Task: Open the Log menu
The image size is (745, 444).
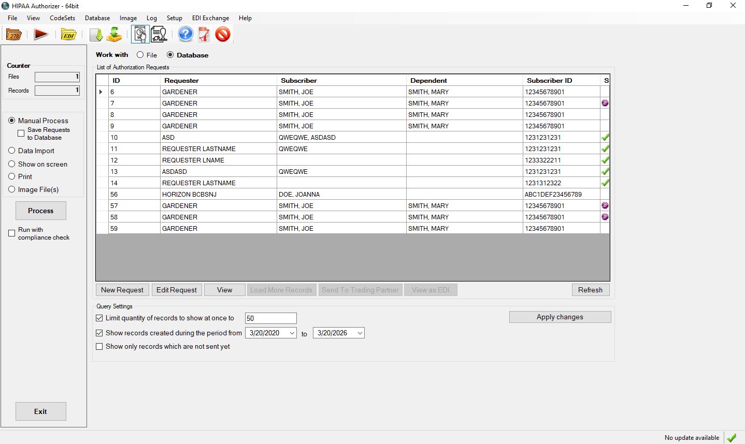Action: tap(151, 18)
